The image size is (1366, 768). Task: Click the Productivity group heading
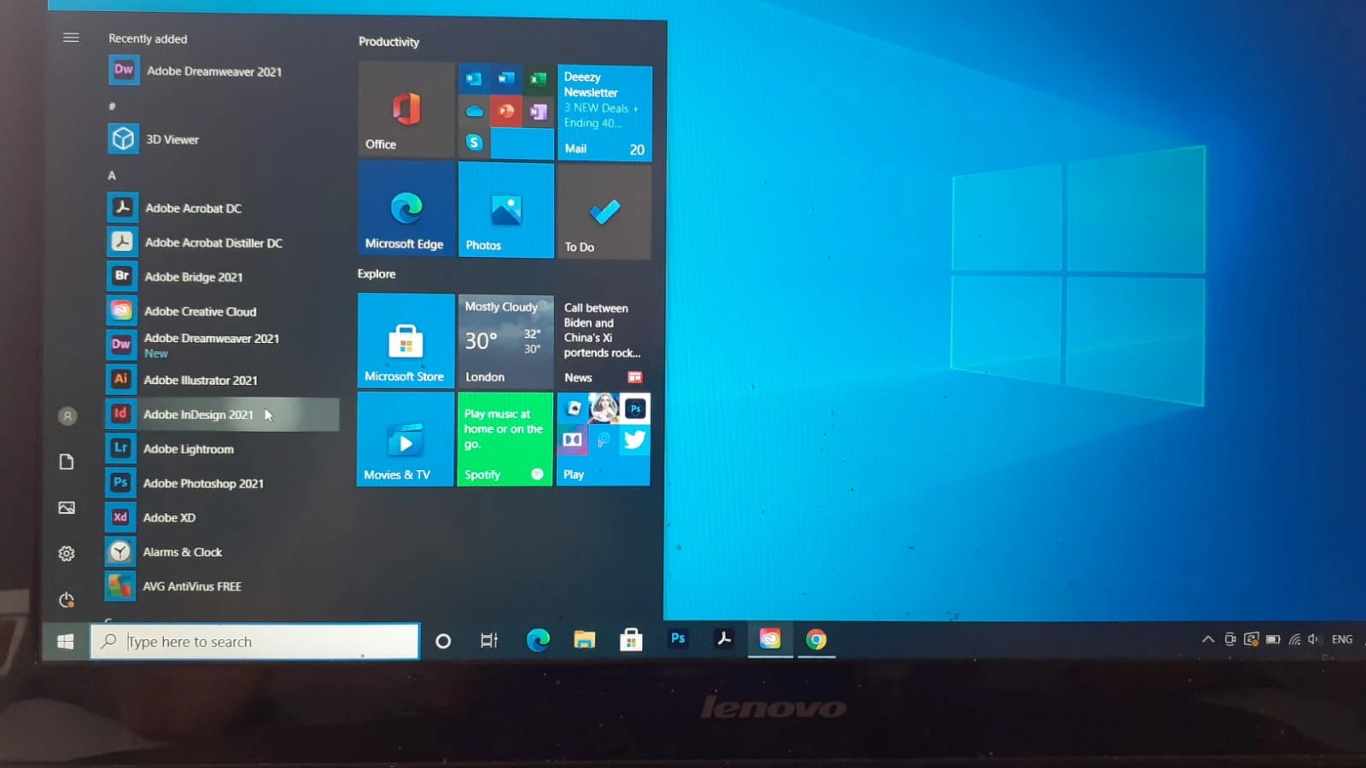coord(388,41)
